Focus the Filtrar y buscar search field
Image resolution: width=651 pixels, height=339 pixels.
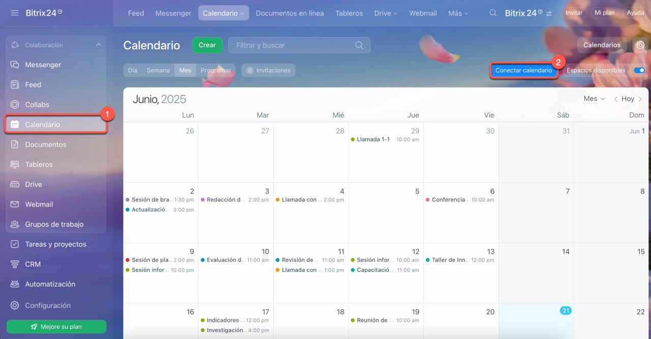[x=299, y=45]
